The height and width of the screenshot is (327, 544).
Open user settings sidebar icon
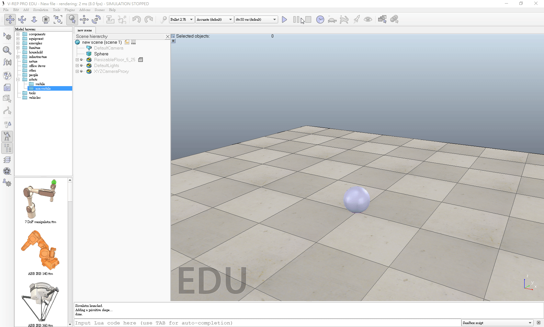(x=7, y=183)
